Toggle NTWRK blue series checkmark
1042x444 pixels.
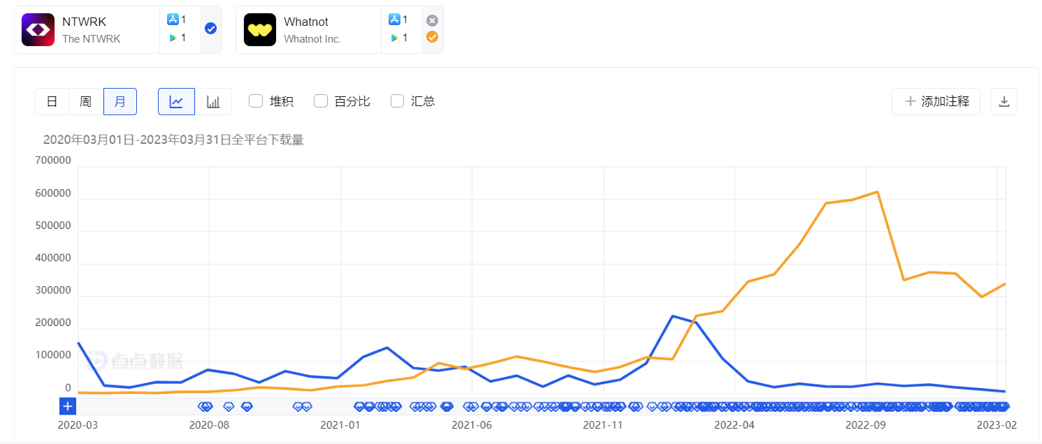tap(210, 29)
